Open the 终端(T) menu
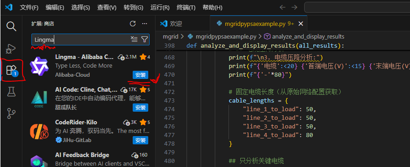The image size is (410, 167). point(186,8)
